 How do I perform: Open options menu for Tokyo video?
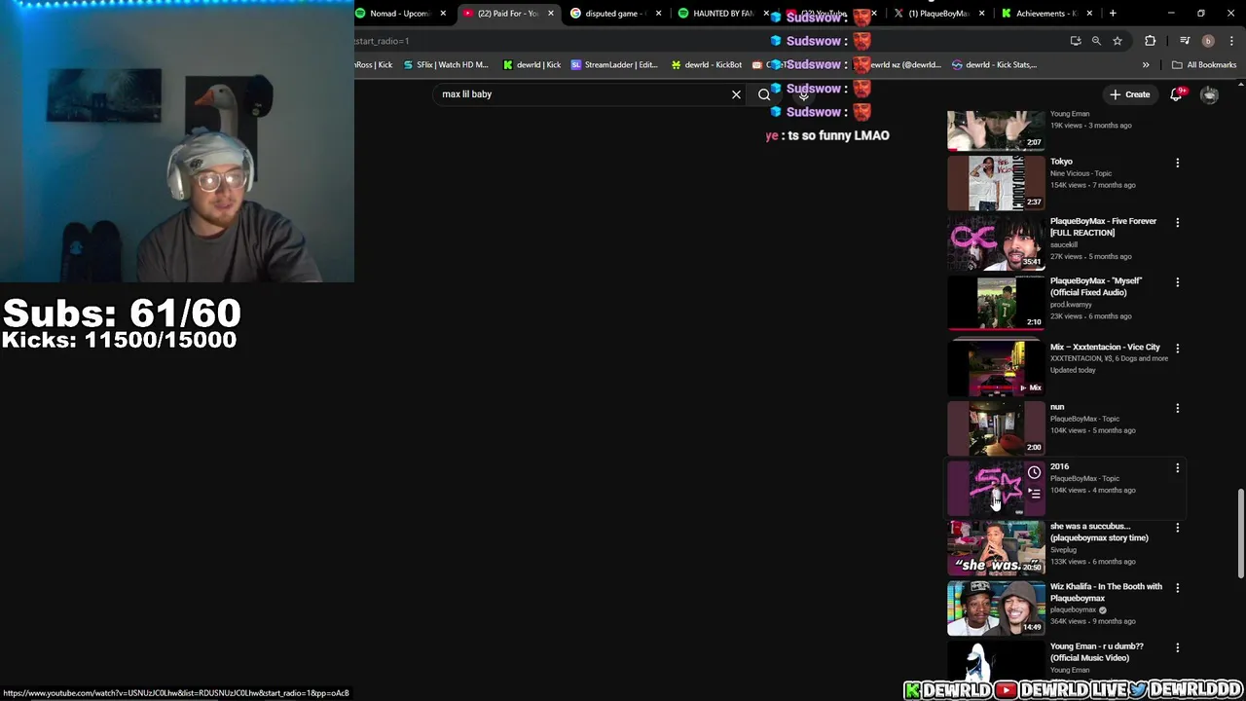click(x=1177, y=163)
